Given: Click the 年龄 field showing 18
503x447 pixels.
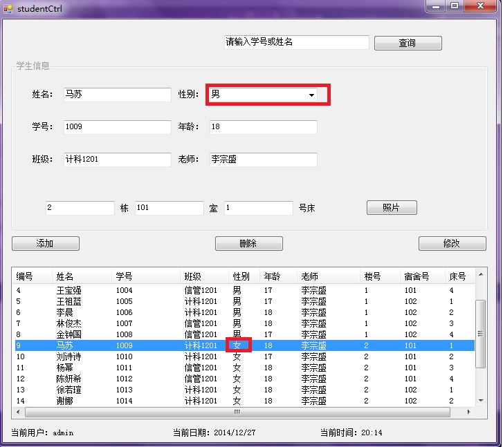Looking at the screenshot, I should pos(263,127).
